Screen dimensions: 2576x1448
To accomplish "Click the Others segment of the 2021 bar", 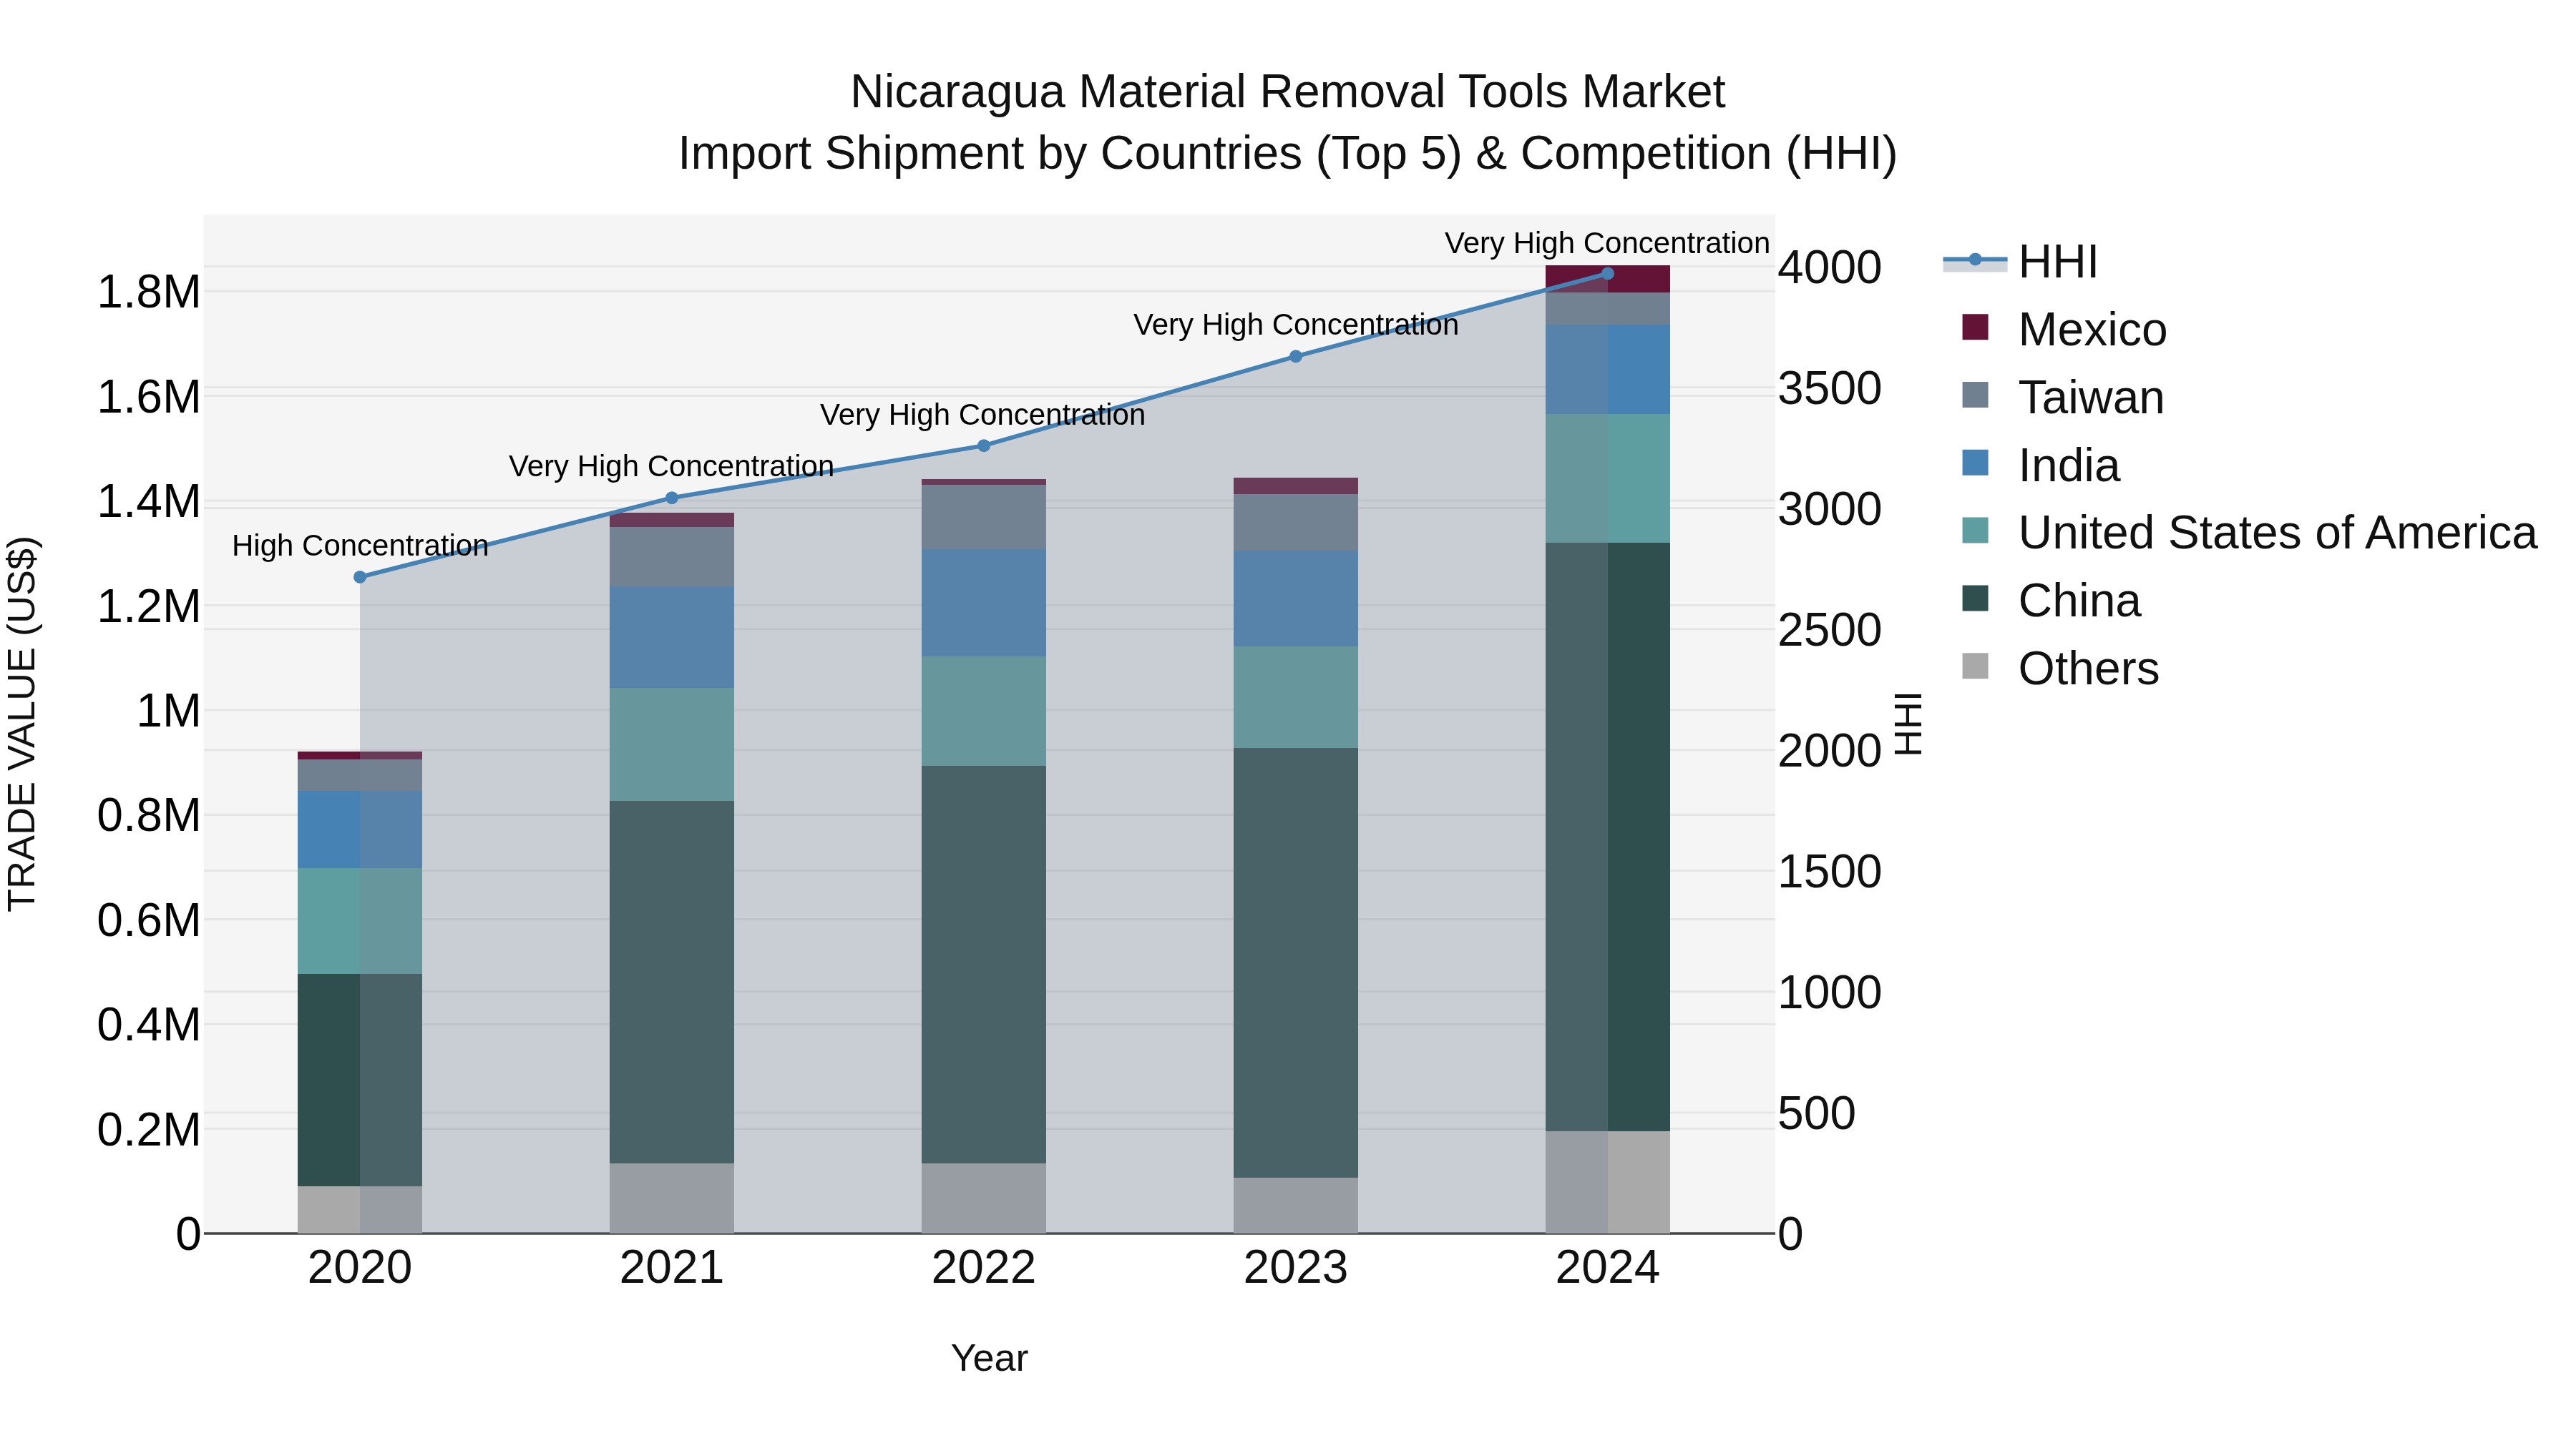I will tap(672, 1198).
